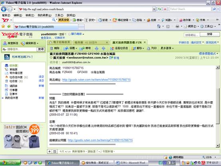The height and width of the screenshot is (166, 221).
Task: Click the Favorites star icon
Action: coord(3,26)
